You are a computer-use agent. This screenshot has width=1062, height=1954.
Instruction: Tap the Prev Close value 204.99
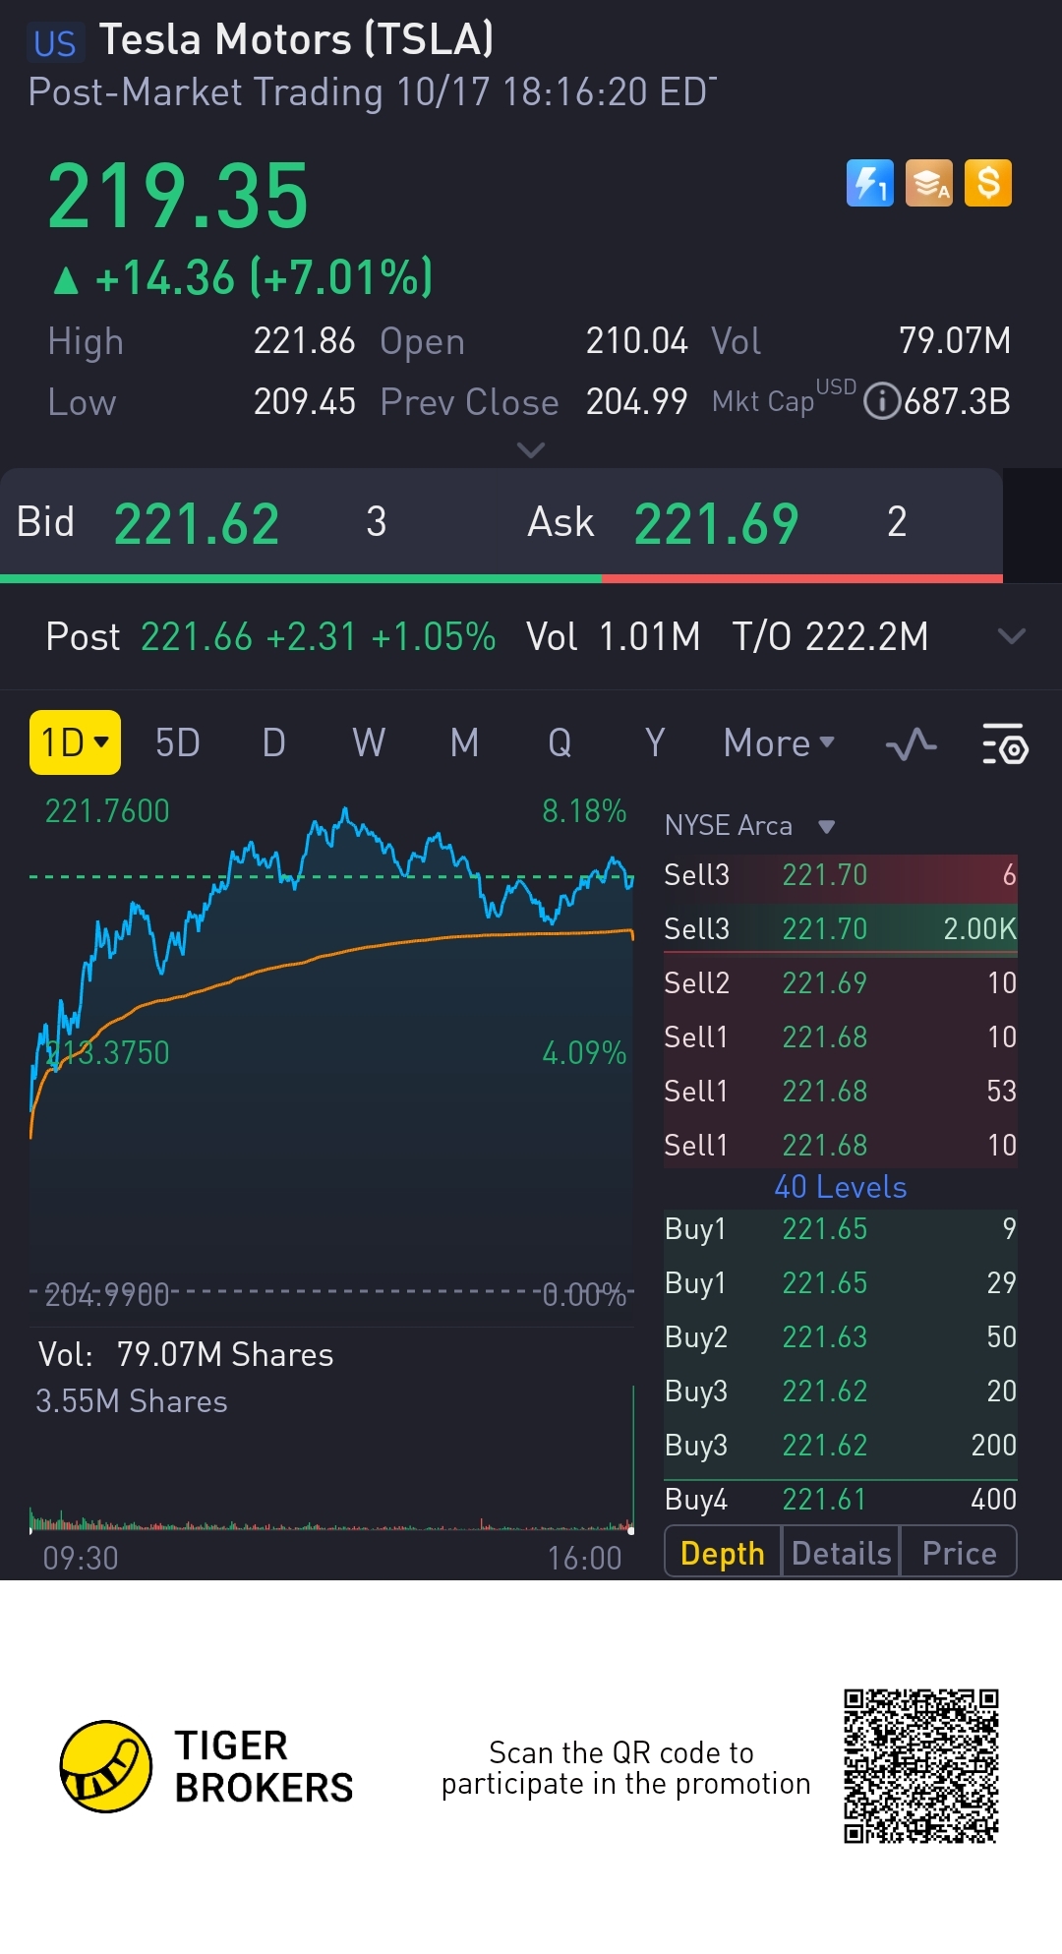point(636,401)
